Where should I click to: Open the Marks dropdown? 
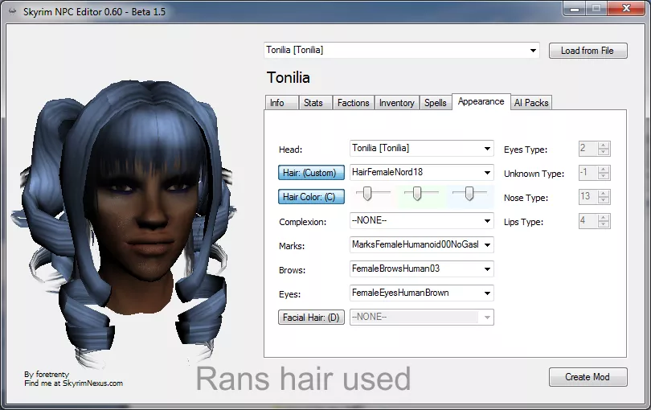click(x=421, y=244)
